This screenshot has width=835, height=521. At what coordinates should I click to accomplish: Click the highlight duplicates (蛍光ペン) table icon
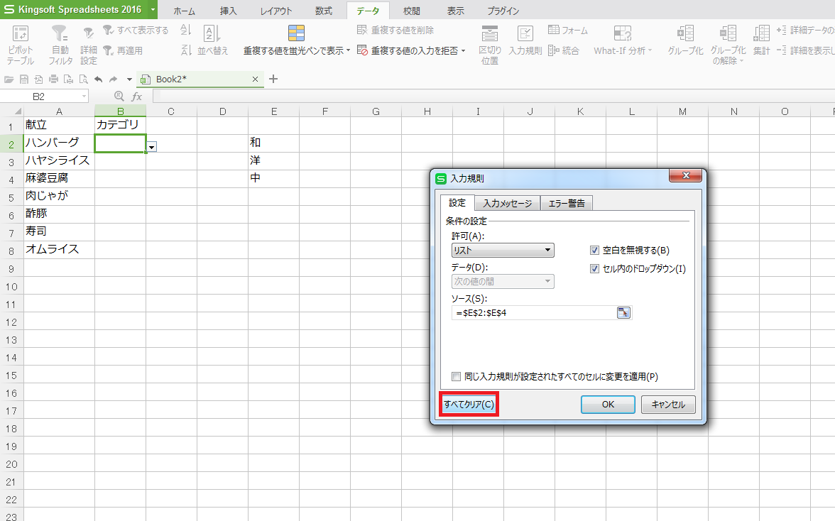pyautogui.click(x=296, y=33)
